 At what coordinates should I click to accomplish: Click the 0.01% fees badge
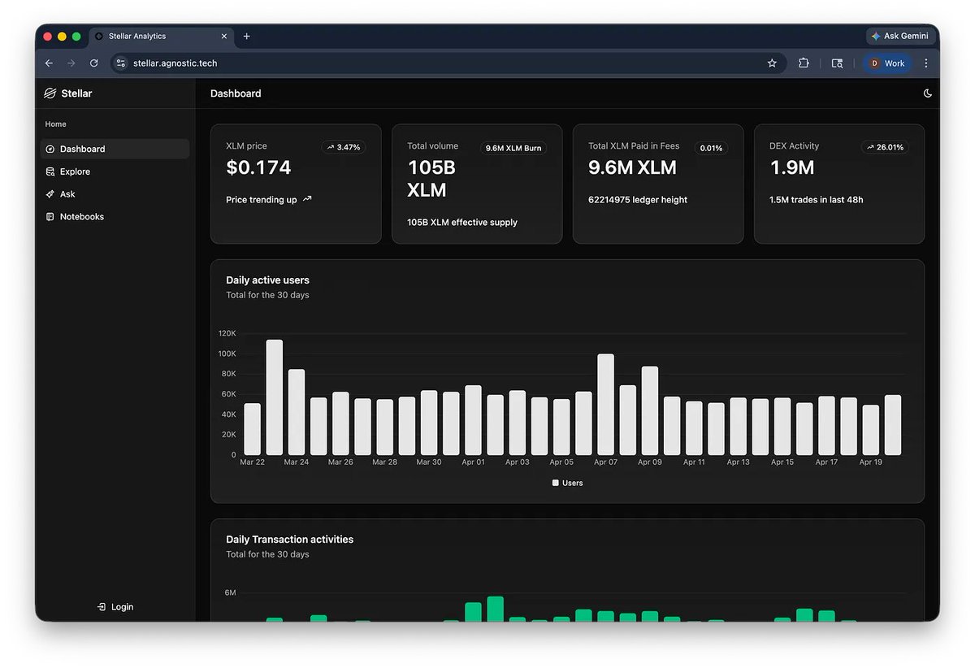[x=711, y=148]
